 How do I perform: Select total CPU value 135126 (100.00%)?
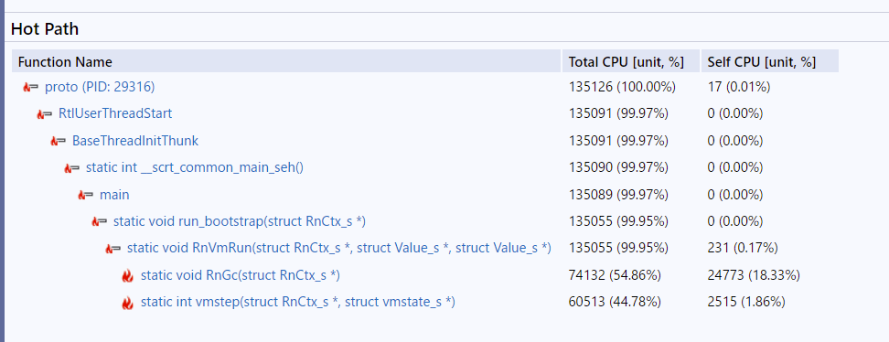click(x=622, y=87)
